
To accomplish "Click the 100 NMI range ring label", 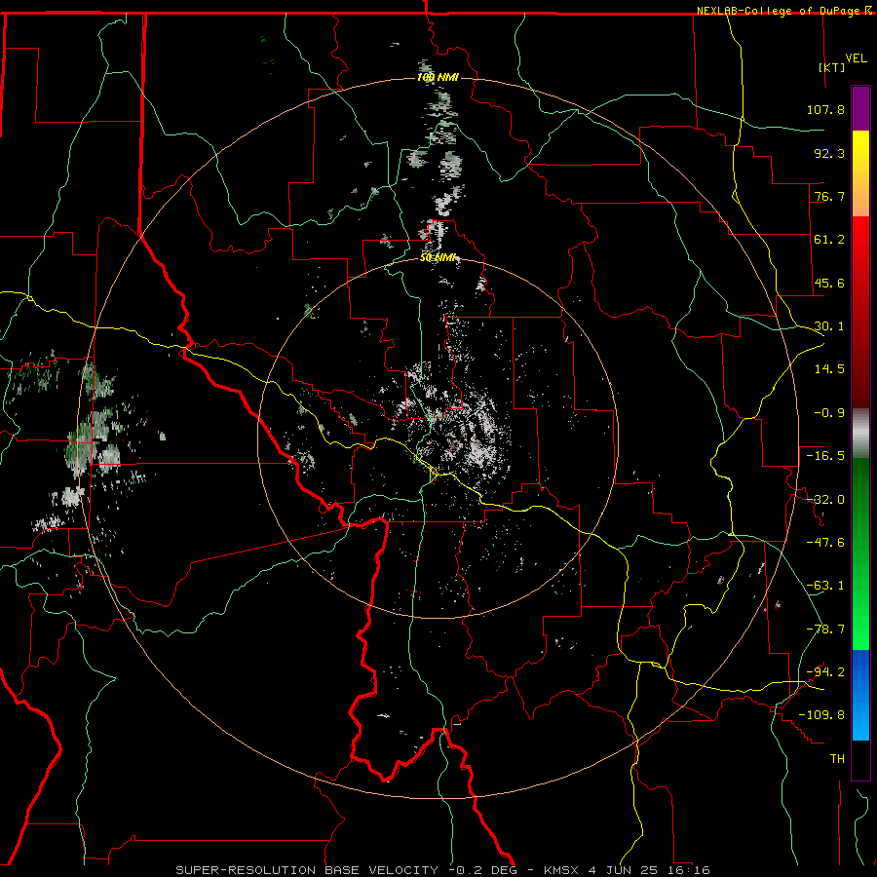I will (x=438, y=77).
